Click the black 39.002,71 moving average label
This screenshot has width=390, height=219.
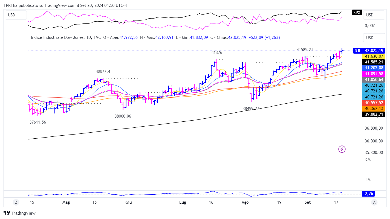(373, 114)
